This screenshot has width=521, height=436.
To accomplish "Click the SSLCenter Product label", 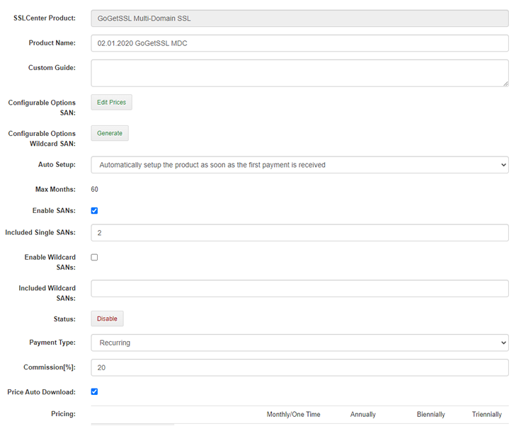I will point(45,18).
